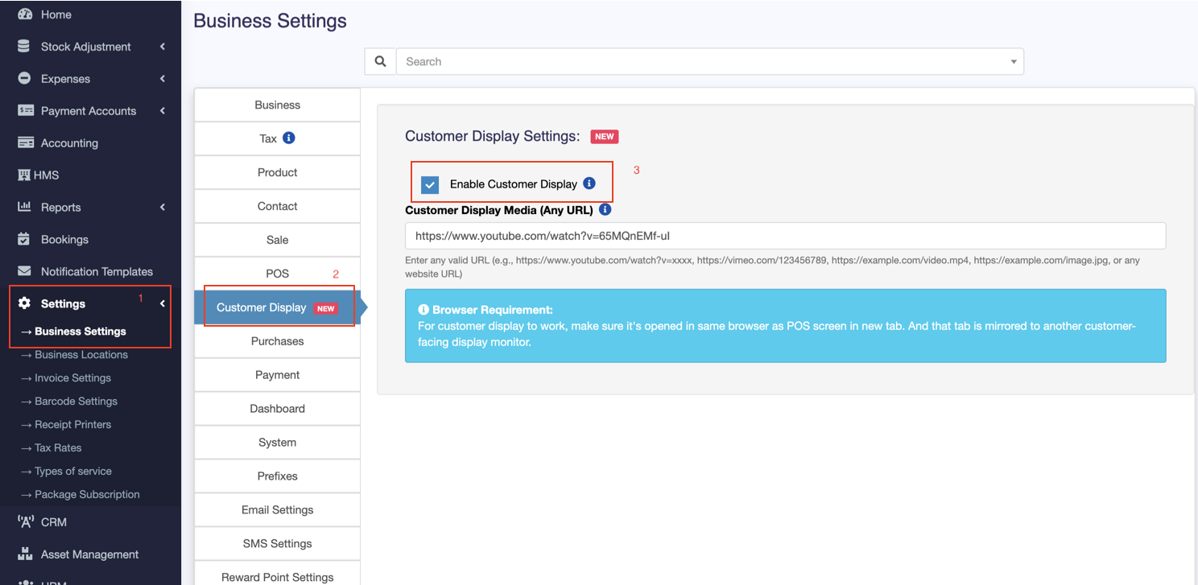Click the Reports bar chart icon
This screenshot has height=585, width=1198.
(x=24, y=207)
